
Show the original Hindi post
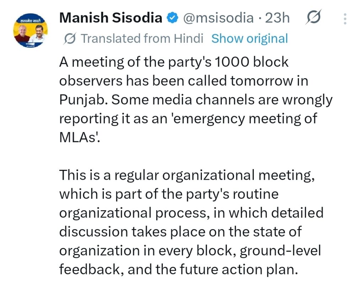click(250, 38)
